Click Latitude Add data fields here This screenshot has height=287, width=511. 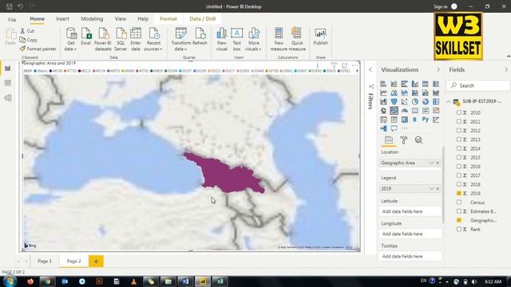point(410,211)
